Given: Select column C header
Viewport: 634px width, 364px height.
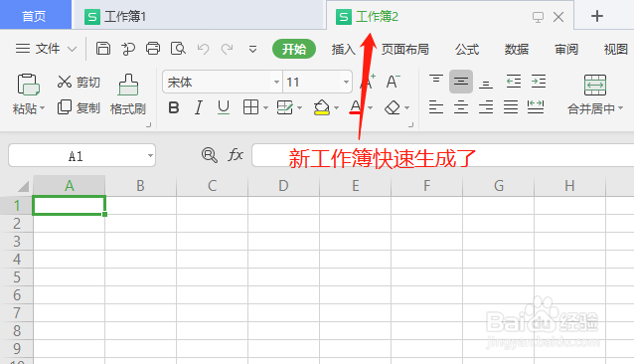Looking at the screenshot, I should click(x=212, y=186).
